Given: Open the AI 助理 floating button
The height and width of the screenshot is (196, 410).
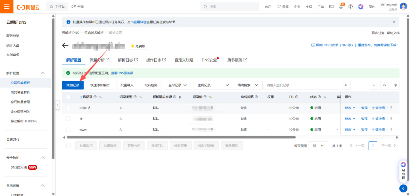Looking at the screenshot, I should 403,172.
